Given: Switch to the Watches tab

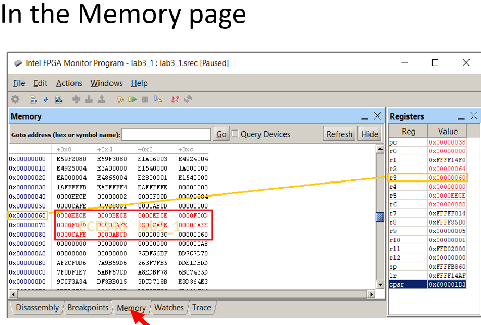Looking at the screenshot, I should pyautogui.click(x=169, y=307).
